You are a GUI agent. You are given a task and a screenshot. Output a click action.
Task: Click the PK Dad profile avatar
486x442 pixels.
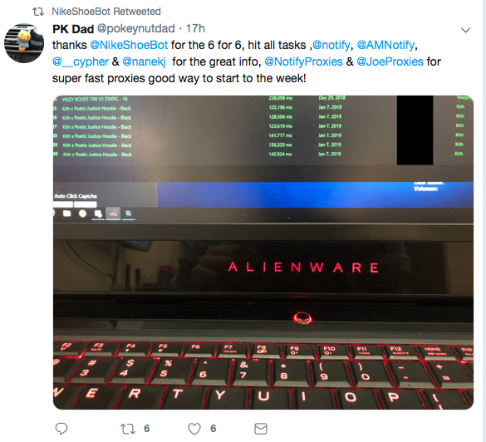(x=24, y=43)
